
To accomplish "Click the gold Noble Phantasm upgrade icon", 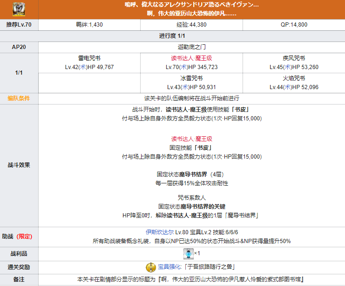I will (151, 267).
